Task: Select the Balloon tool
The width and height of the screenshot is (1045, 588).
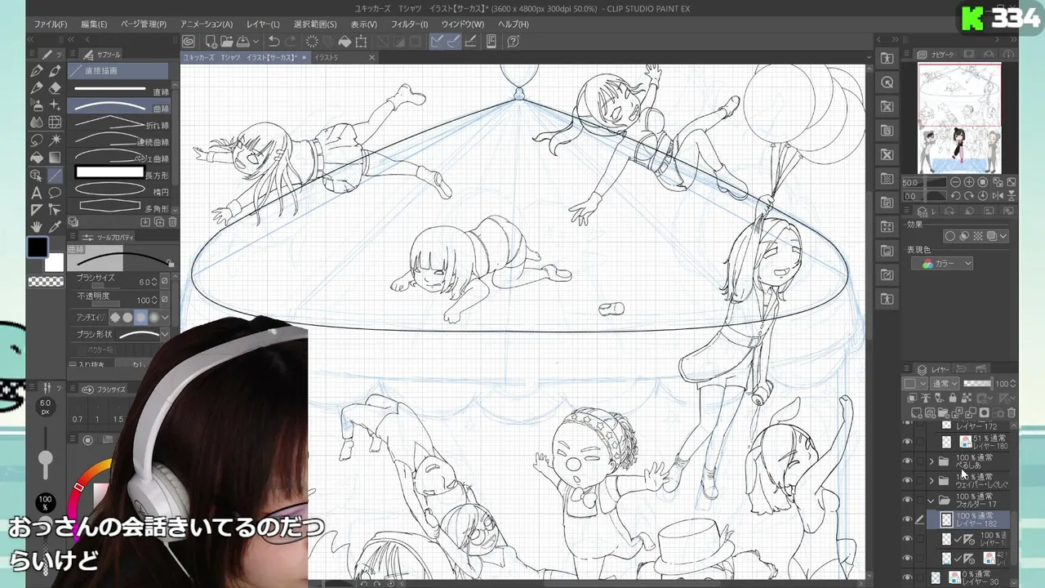Action: pyautogui.click(x=55, y=193)
